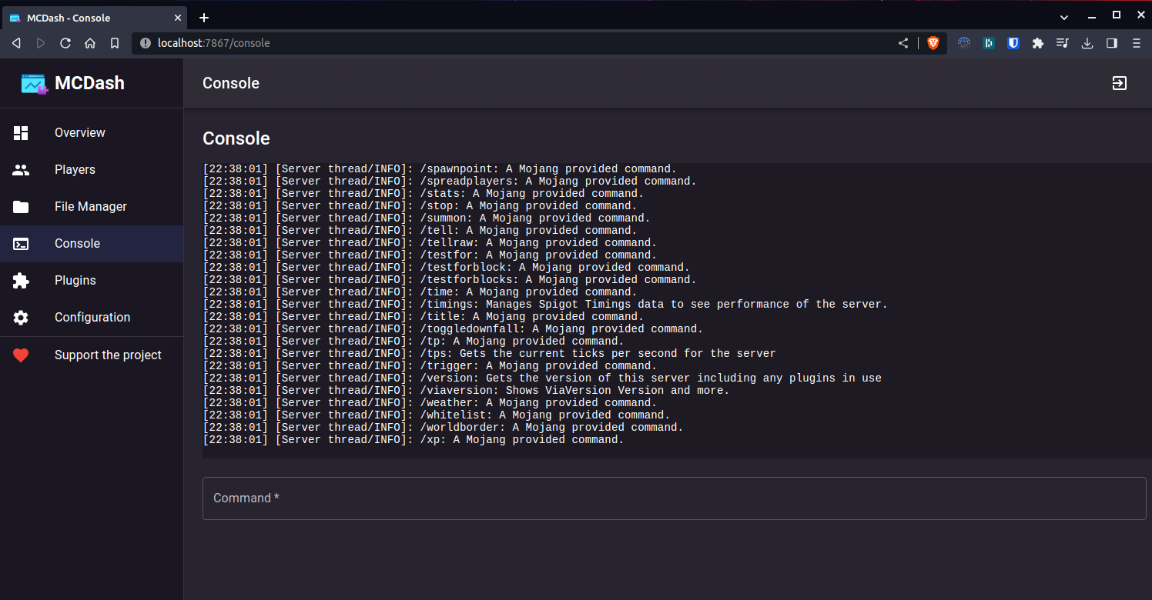Focus the Command input field

pyautogui.click(x=674, y=498)
